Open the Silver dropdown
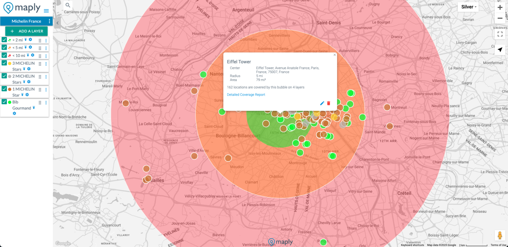Image resolution: width=508 pixels, height=247 pixels. pyautogui.click(x=468, y=7)
